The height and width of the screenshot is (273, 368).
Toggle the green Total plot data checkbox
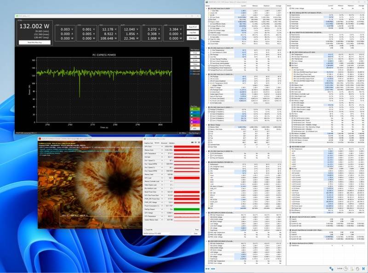coord(192,109)
